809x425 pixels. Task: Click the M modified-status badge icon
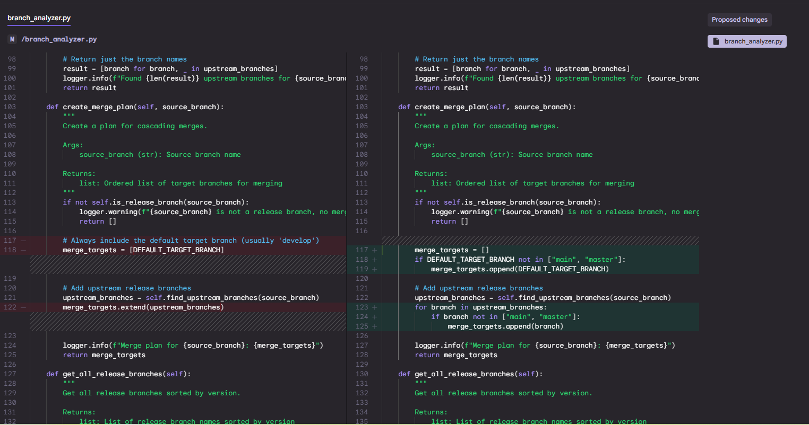[12, 39]
